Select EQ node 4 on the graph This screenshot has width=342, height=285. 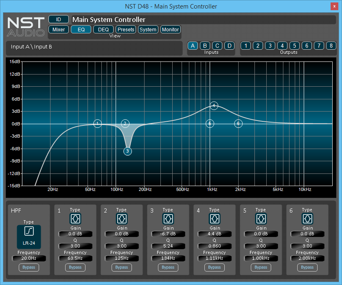[x=214, y=106]
